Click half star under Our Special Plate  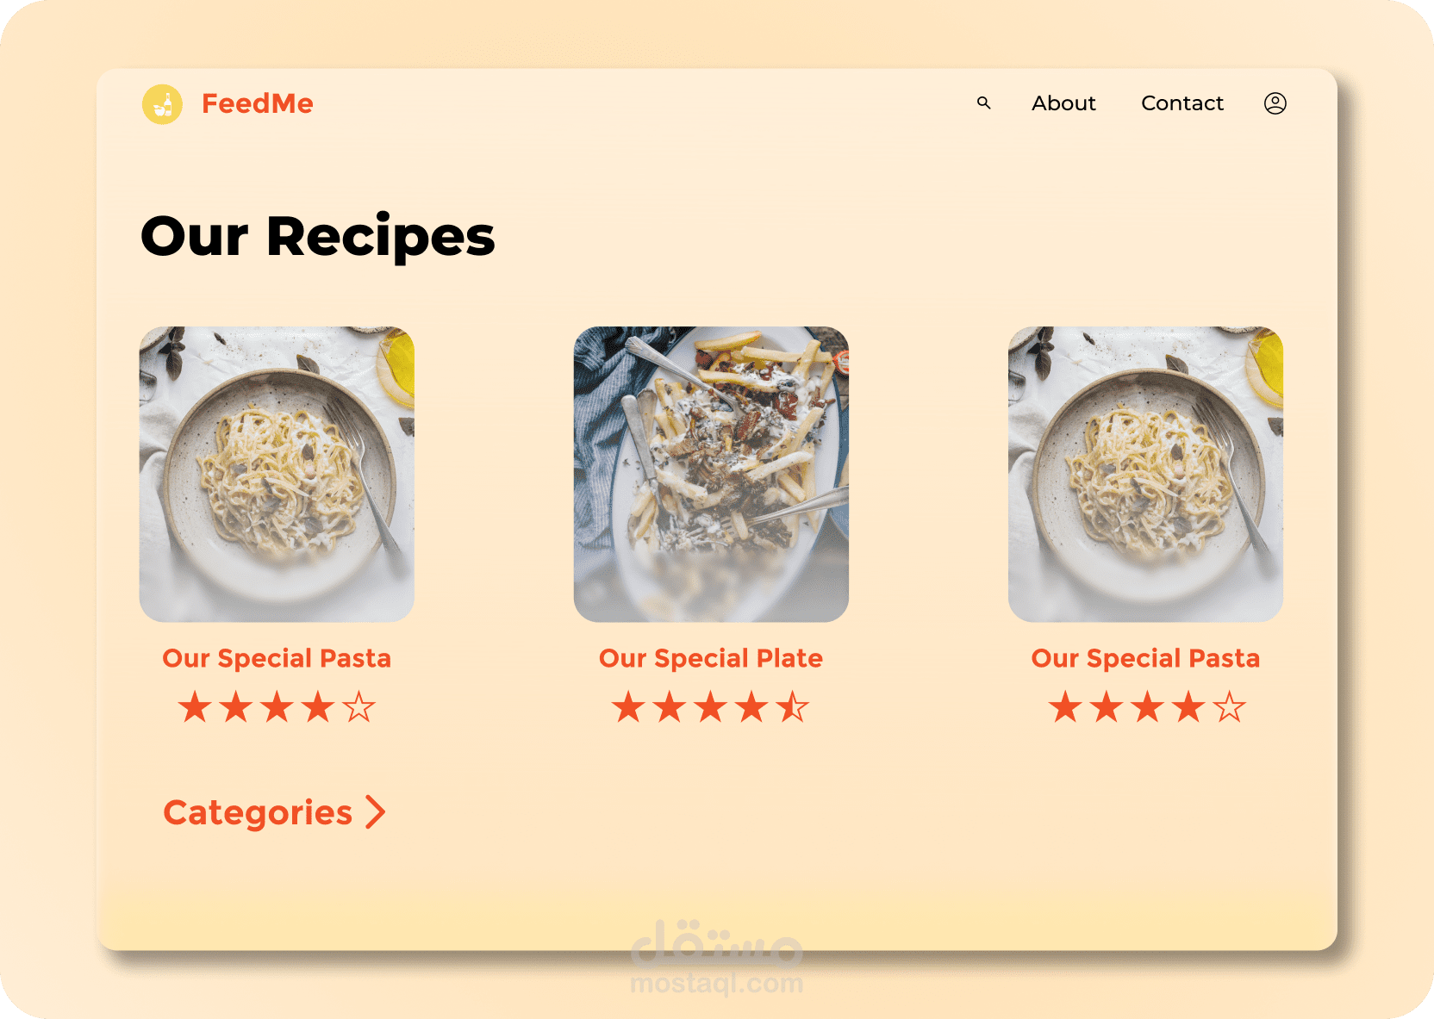point(793,707)
